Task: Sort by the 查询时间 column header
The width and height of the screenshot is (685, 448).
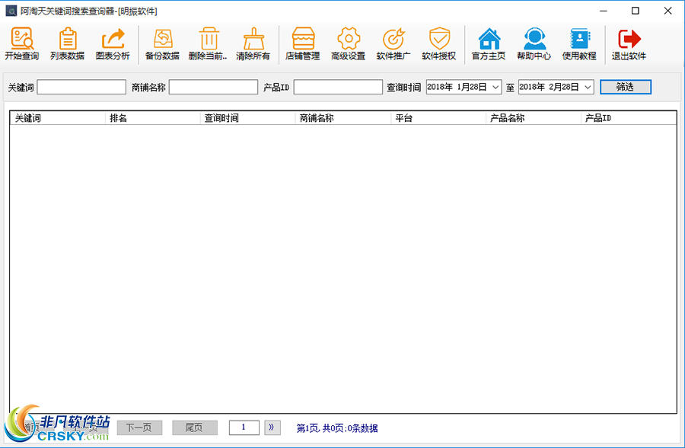Action: pyautogui.click(x=247, y=118)
